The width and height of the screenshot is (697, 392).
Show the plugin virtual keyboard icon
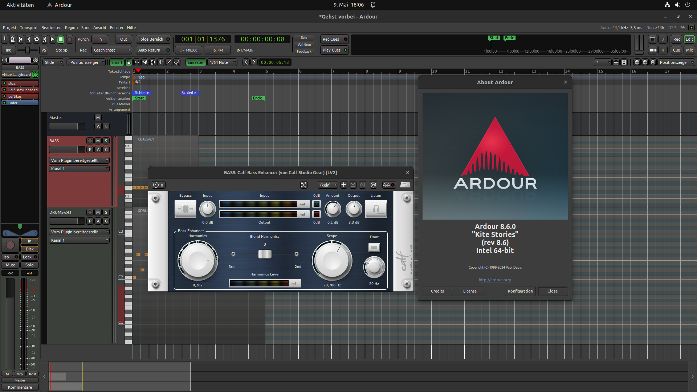click(x=405, y=185)
